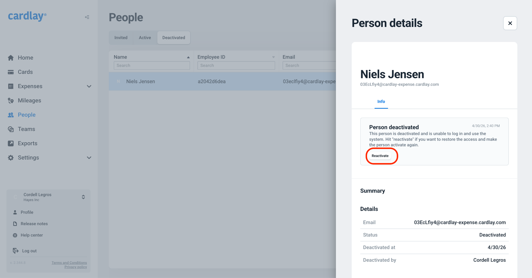The image size is (532, 278).
Task: Switch to the Active tab
Action: point(145,38)
